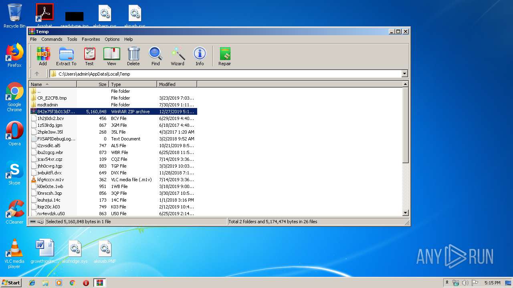Image resolution: width=513 pixels, height=288 pixels.
Task: Select the parent '..' folder row
Action: pos(113,91)
